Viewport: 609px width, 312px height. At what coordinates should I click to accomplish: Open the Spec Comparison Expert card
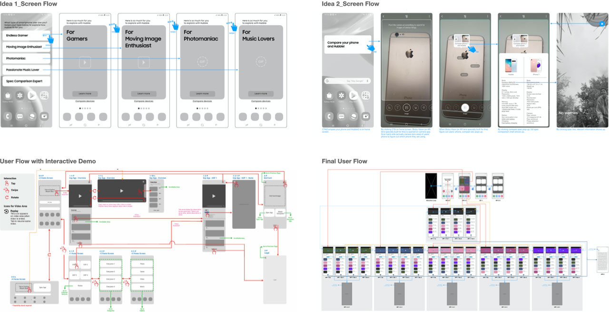[26, 81]
